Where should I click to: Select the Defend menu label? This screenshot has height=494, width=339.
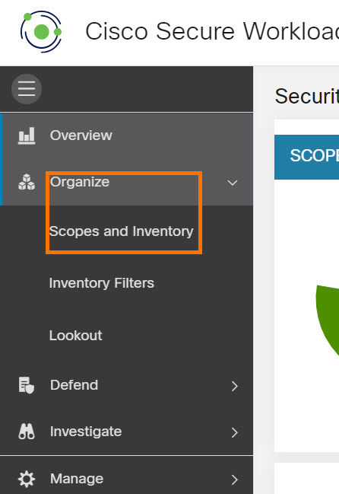[74, 385]
